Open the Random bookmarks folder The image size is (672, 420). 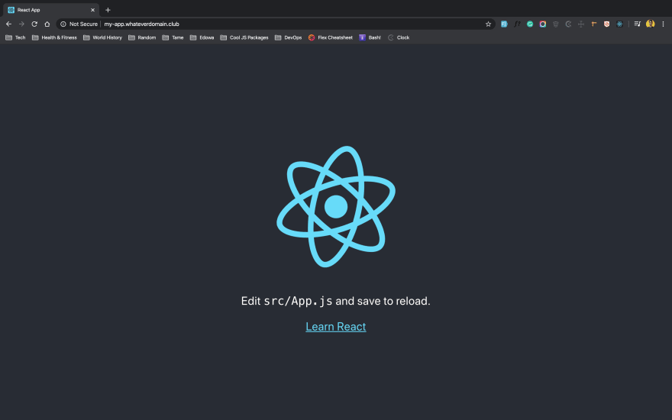coord(142,37)
